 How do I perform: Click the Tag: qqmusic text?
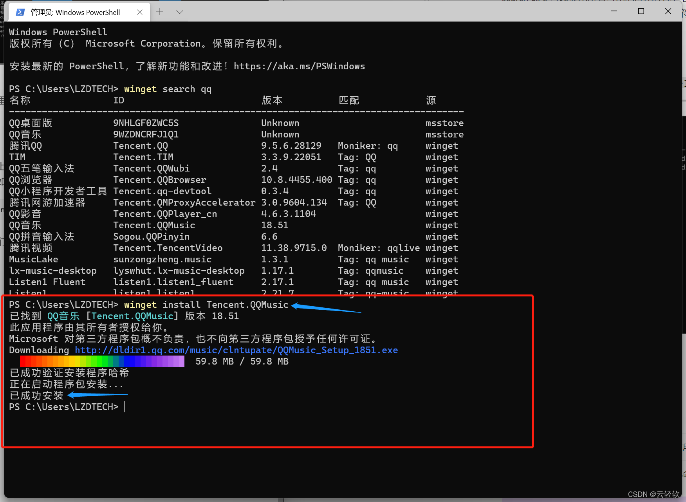click(x=371, y=271)
